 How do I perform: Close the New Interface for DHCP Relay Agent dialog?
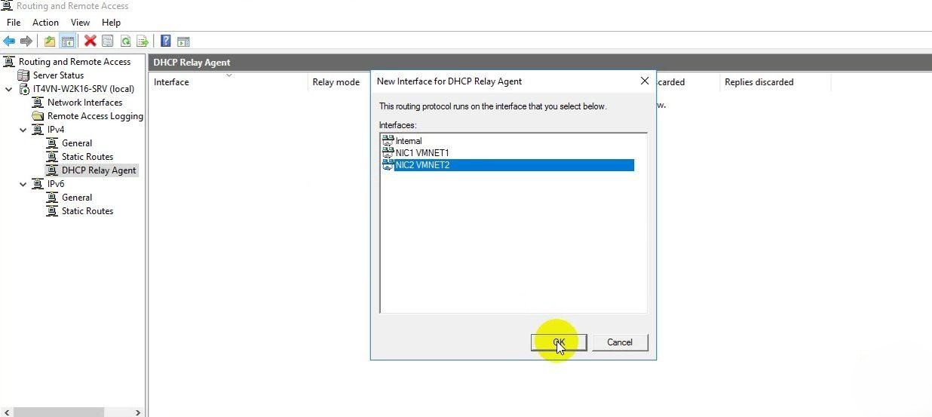coord(645,81)
